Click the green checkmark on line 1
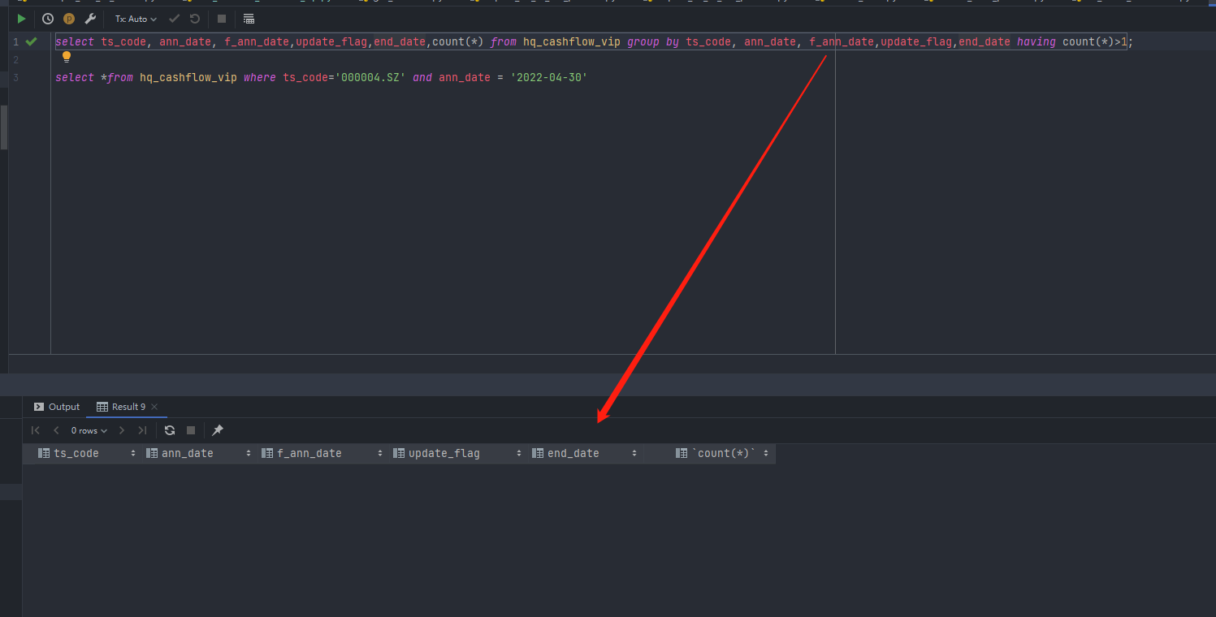 [x=31, y=41]
